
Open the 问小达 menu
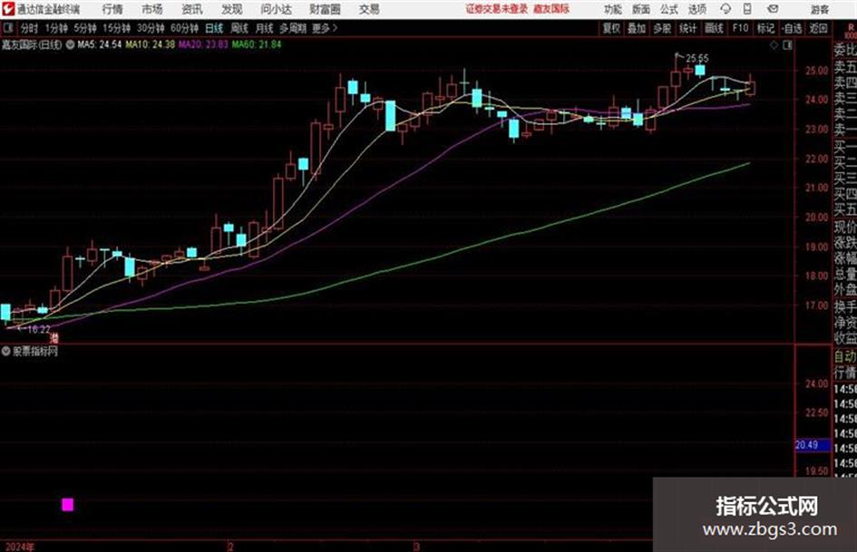point(276,9)
